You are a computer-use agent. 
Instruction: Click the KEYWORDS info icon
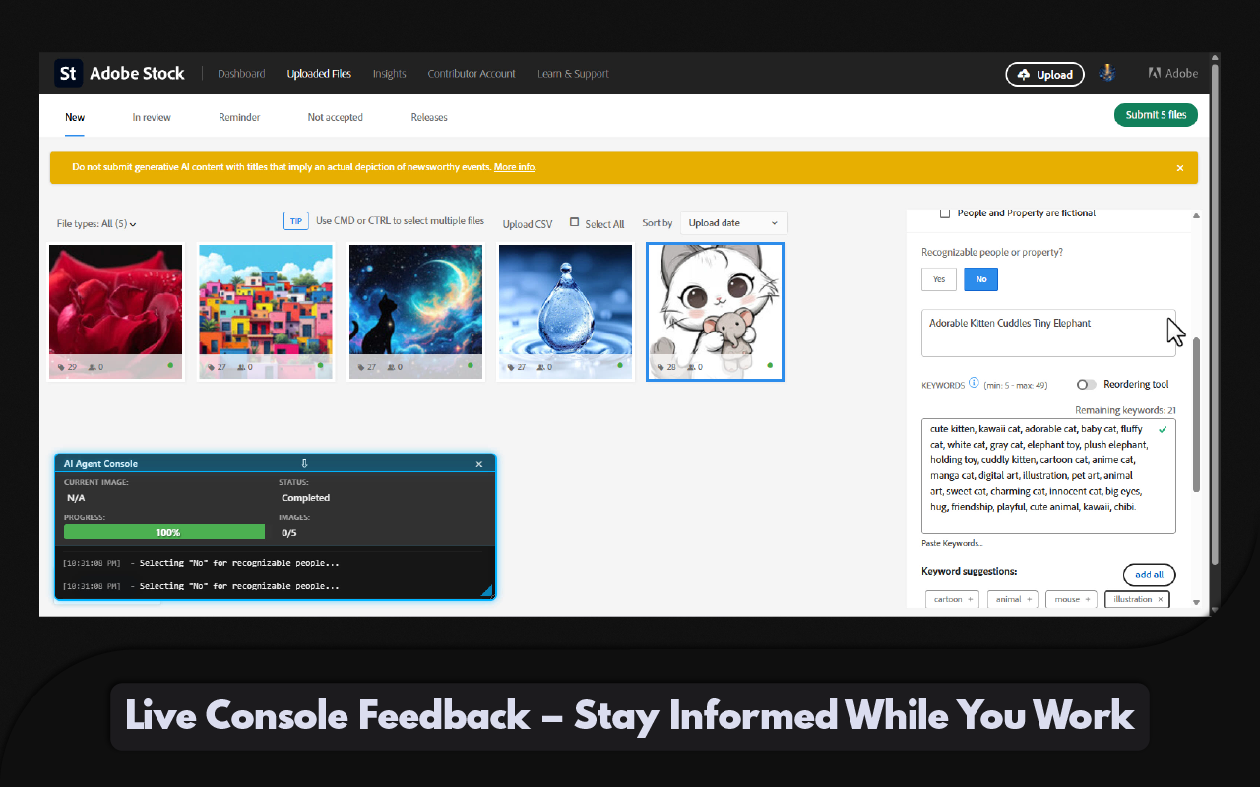(974, 384)
